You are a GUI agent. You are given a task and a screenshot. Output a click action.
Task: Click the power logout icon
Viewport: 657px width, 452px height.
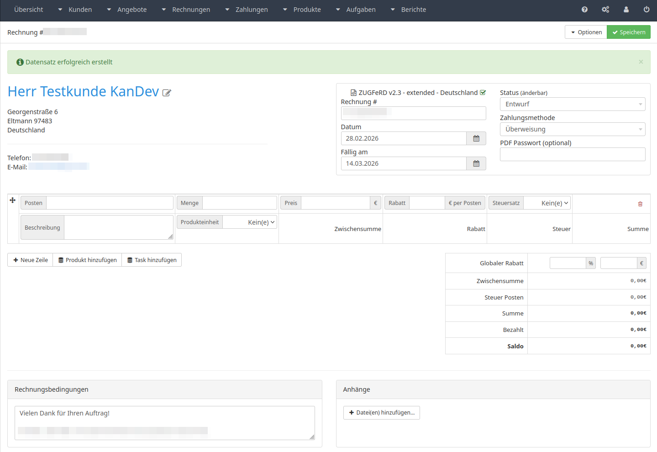pos(646,10)
